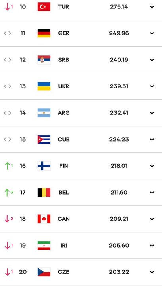
Task: Click the SRB country code label
Action: (64, 60)
